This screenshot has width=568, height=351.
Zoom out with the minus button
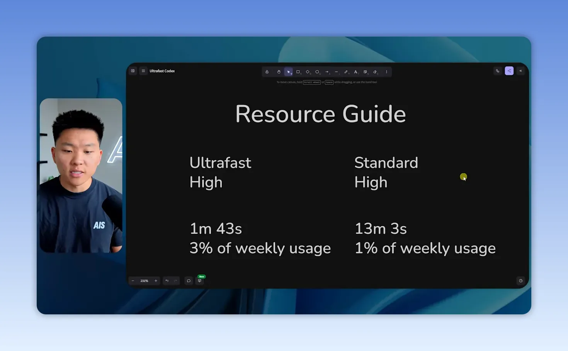[x=133, y=281]
